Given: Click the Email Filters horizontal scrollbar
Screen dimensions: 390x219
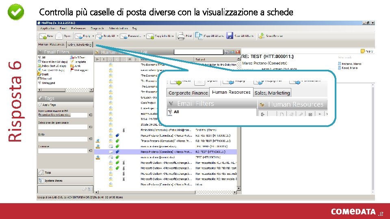Looking at the screenshot, I should coord(65,90).
